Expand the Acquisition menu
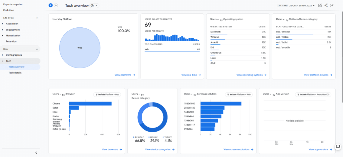The width and height of the screenshot is (343, 157). 12,24
